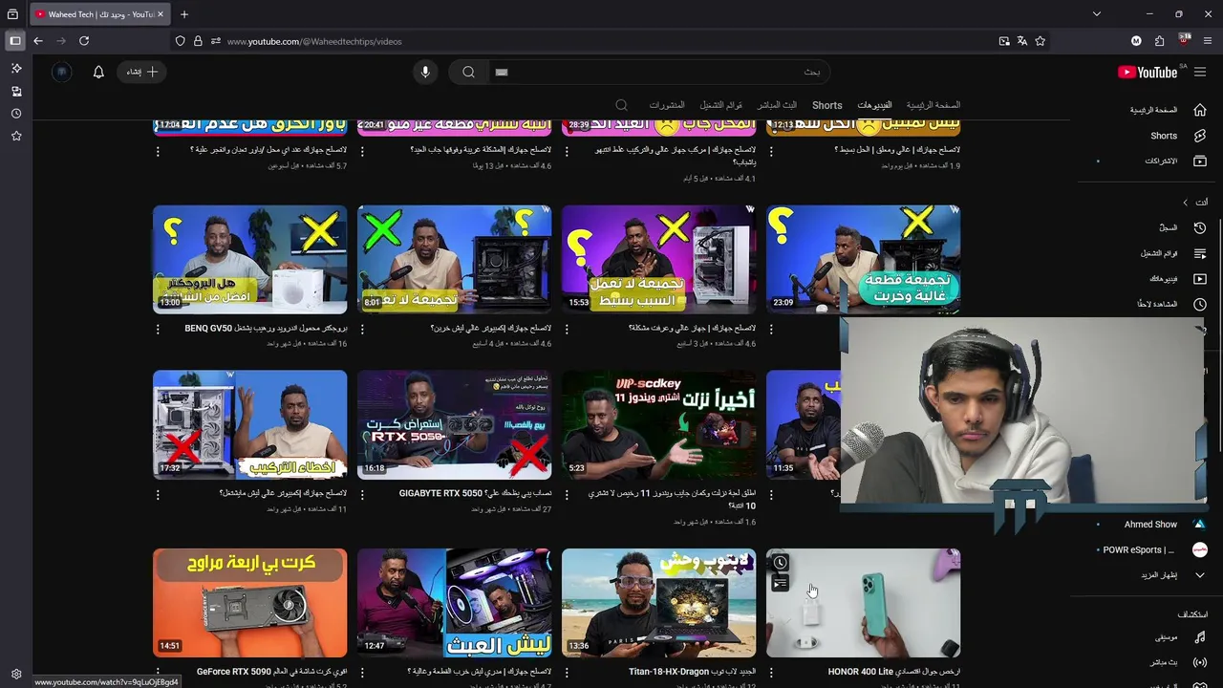
Task: Click the keyboard icon in search box
Action: click(502, 72)
